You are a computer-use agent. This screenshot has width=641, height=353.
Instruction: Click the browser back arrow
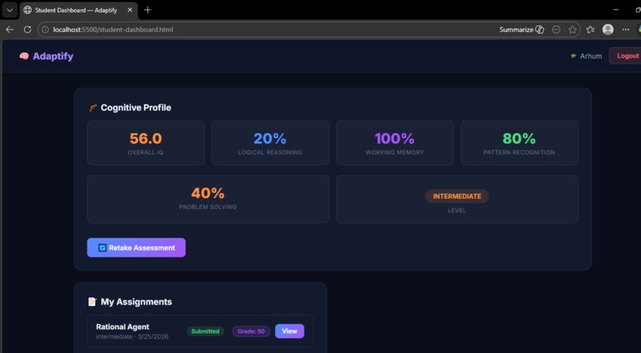point(10,29)
